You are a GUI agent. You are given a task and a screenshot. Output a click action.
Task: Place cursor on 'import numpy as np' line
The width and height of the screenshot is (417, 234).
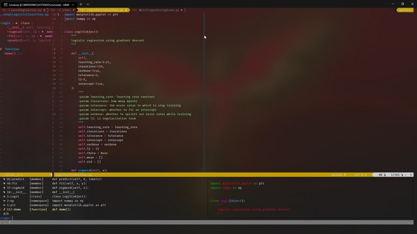pos(79,19)
